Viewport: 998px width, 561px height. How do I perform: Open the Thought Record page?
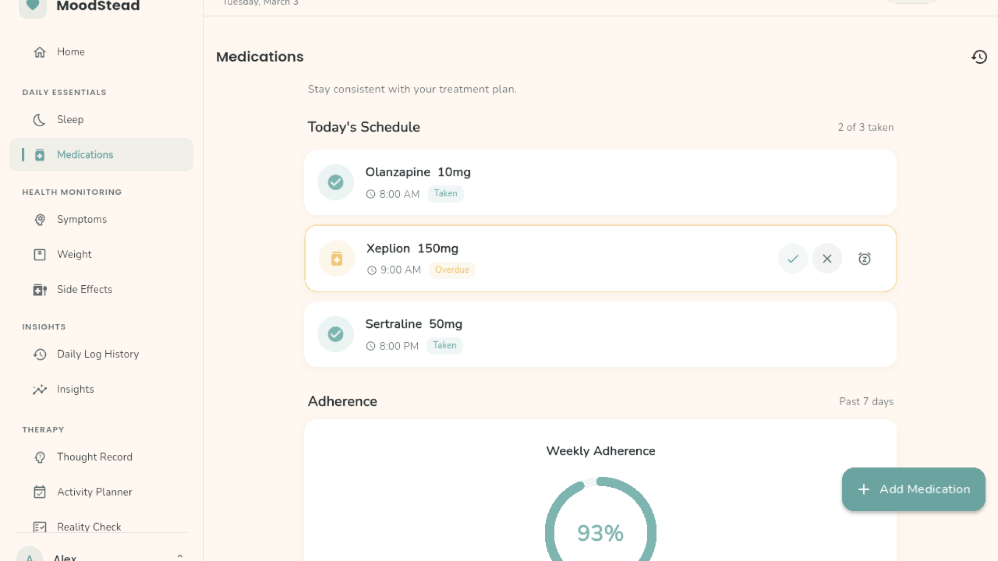(x=95, y=457)
